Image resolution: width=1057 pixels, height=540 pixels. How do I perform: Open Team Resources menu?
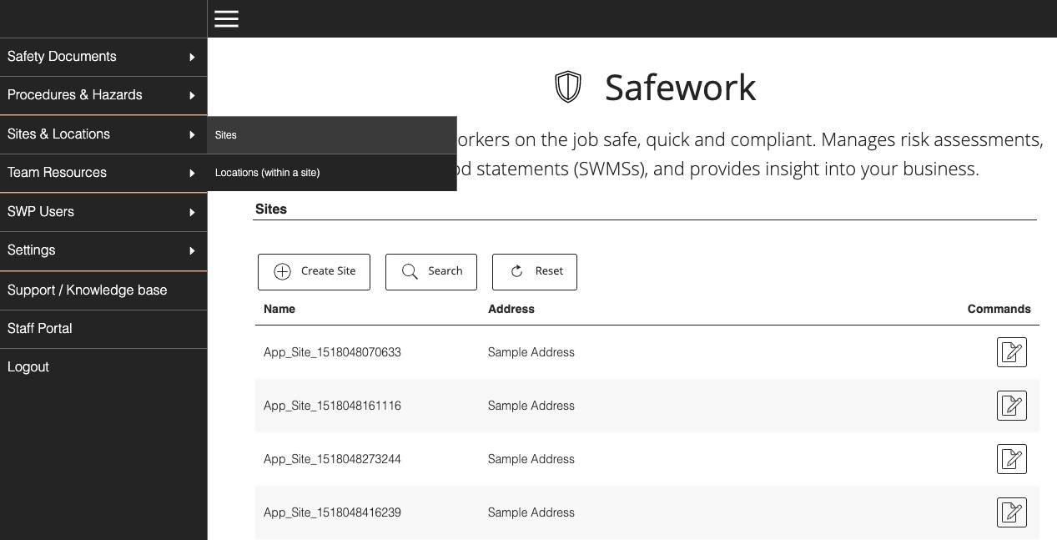(103, 173)
